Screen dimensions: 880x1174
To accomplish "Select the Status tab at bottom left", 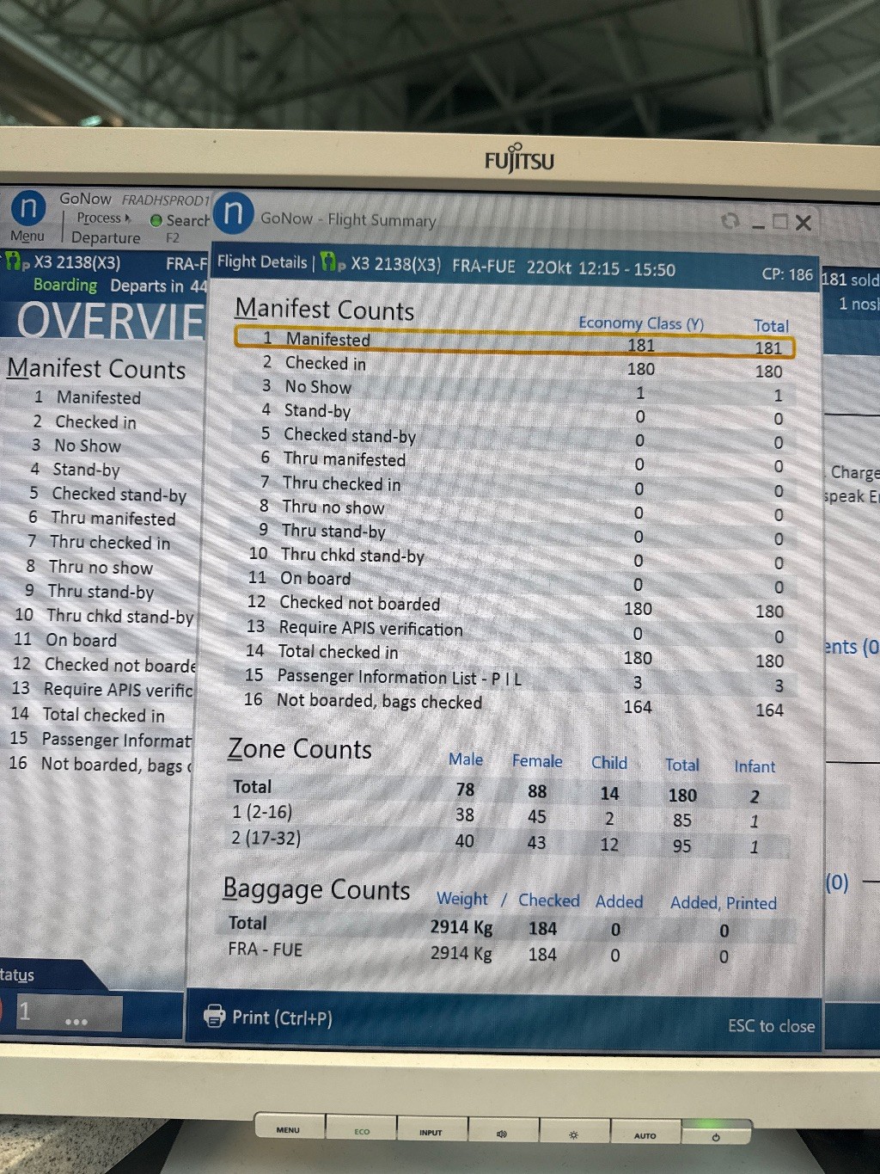I will pos(17,974).
